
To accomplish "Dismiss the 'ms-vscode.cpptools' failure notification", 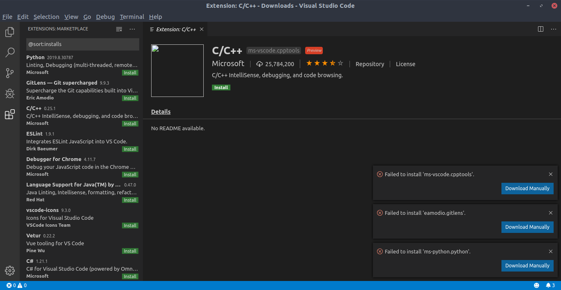I will (x=550, y=174).
